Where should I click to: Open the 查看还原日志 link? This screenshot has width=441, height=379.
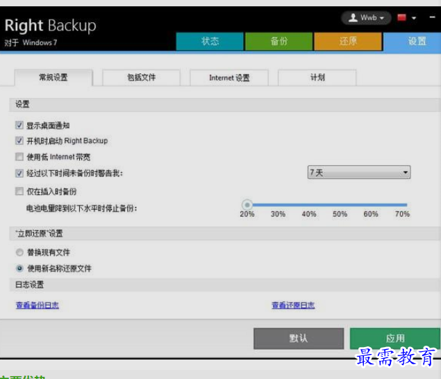click(293, 305)
